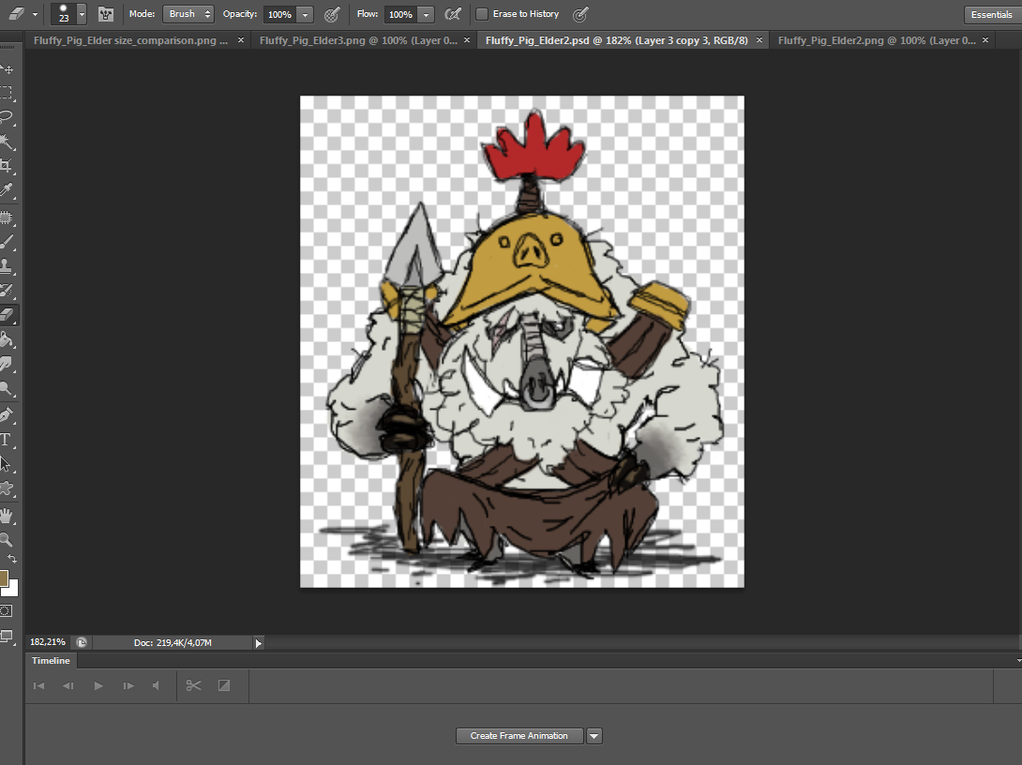Click the foreground color swatch
1022x765 pixels.
pos(4,577)
